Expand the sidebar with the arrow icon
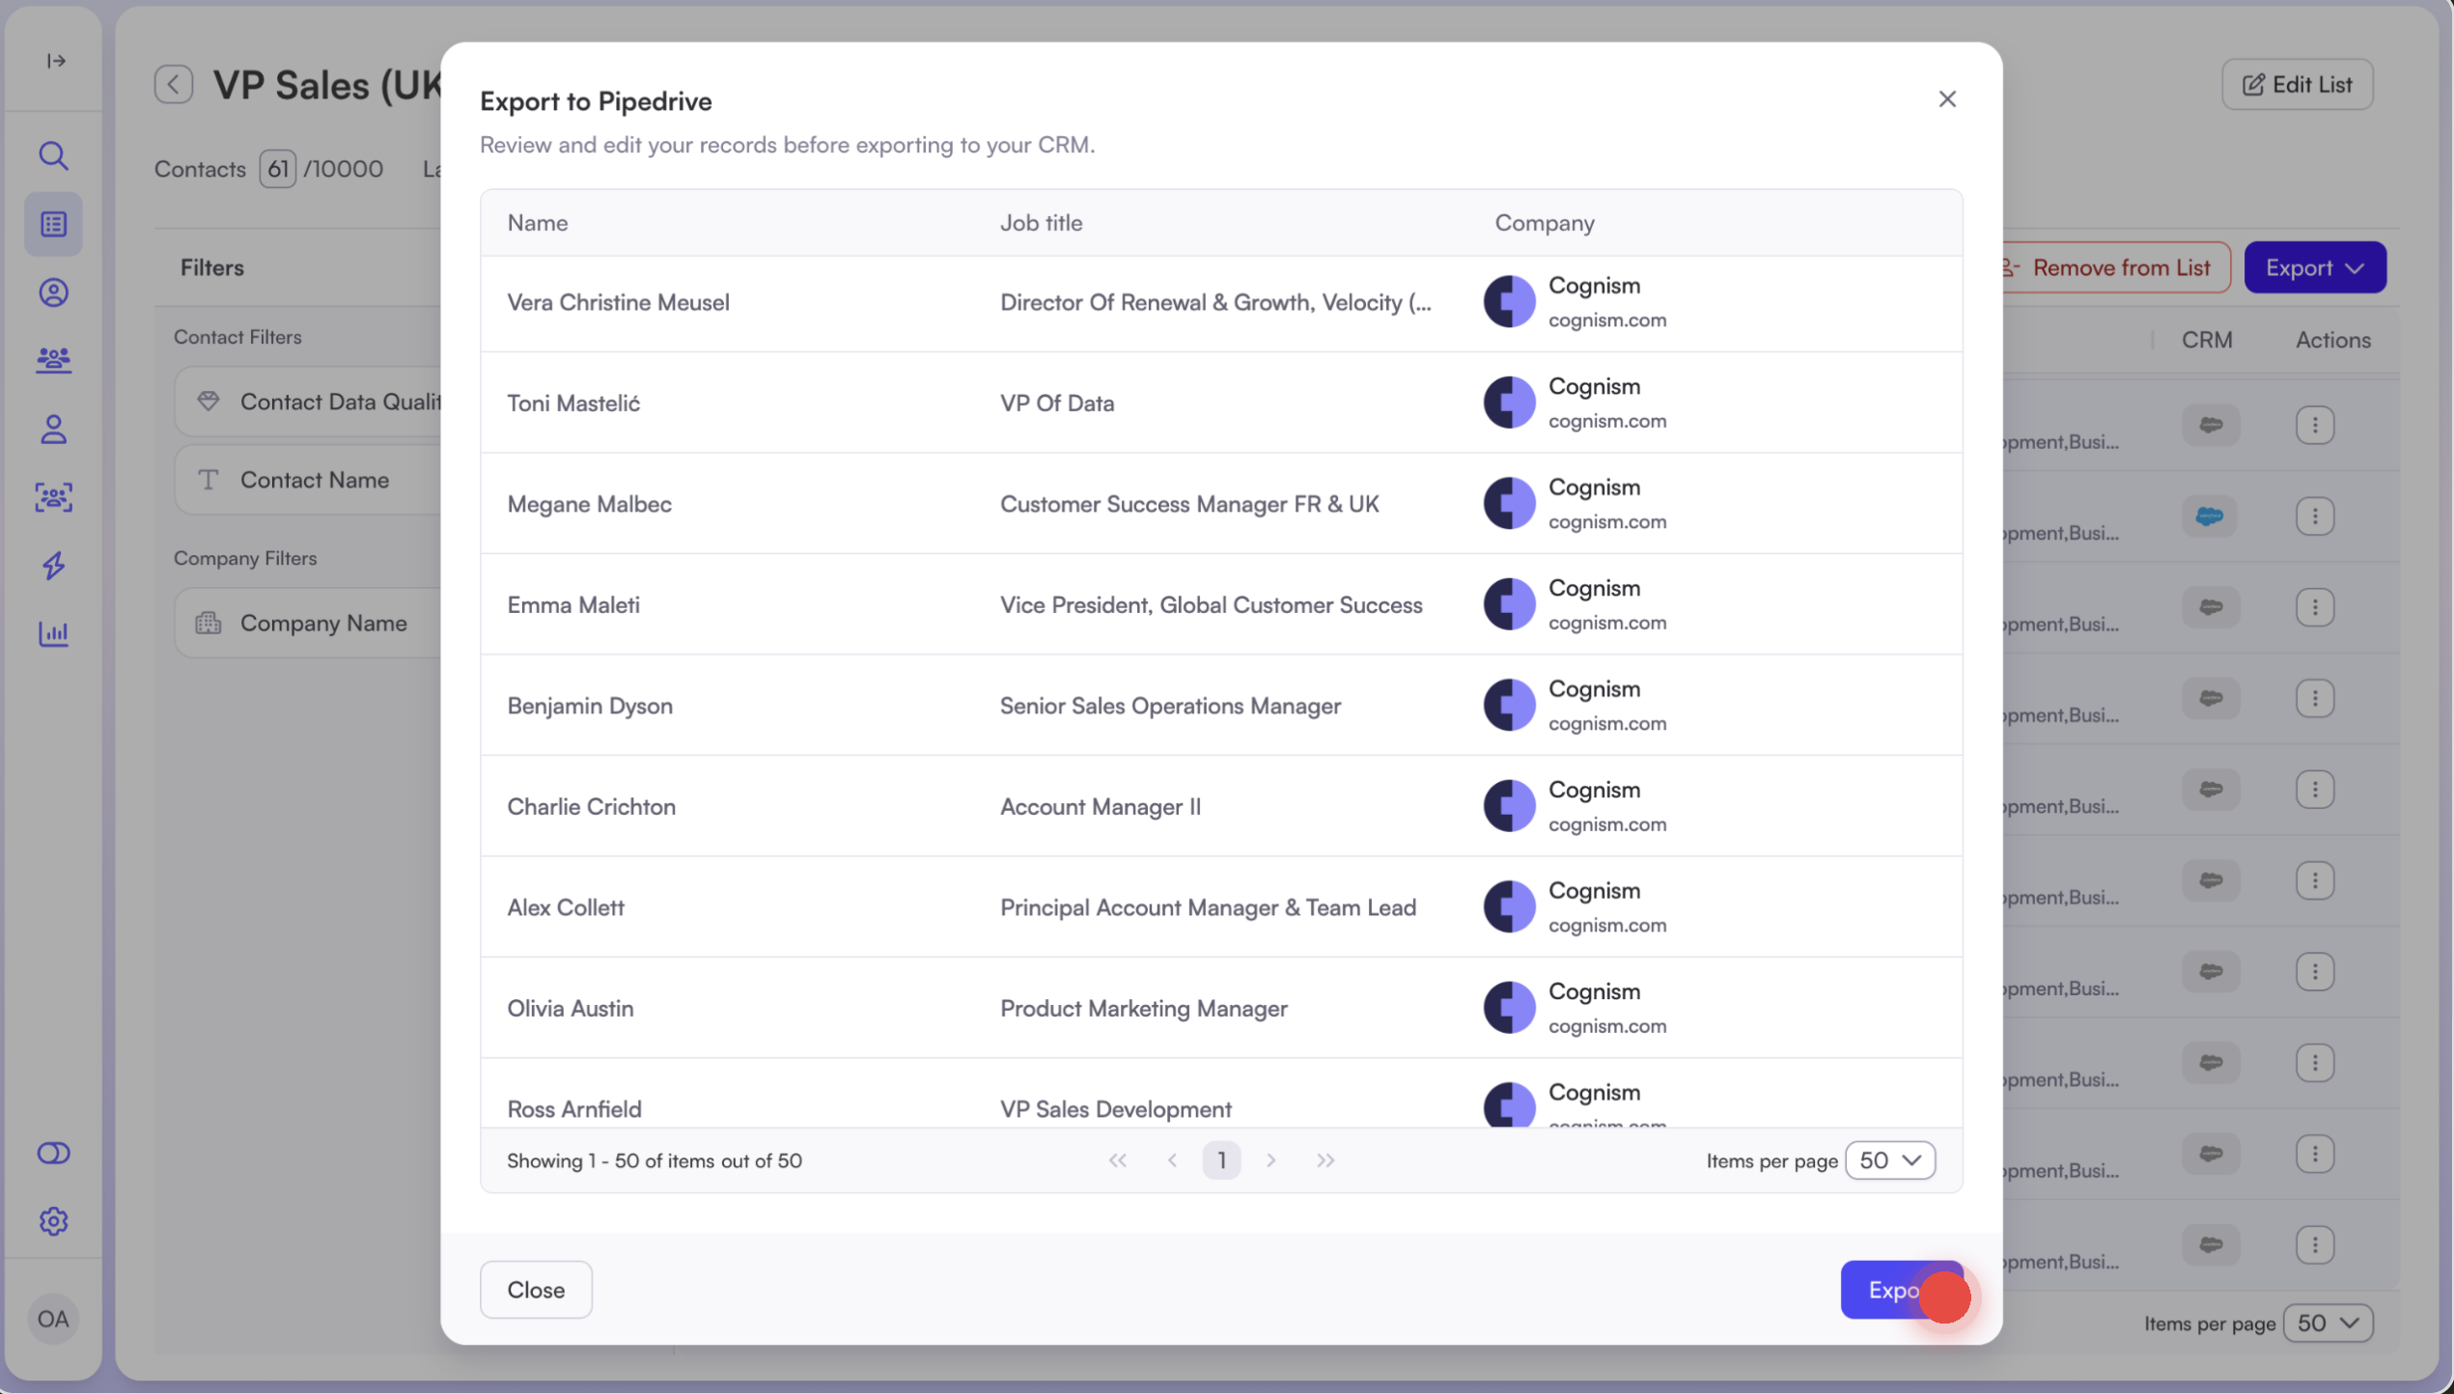Screen dimensions: 2454x1394 click(56, 61)
